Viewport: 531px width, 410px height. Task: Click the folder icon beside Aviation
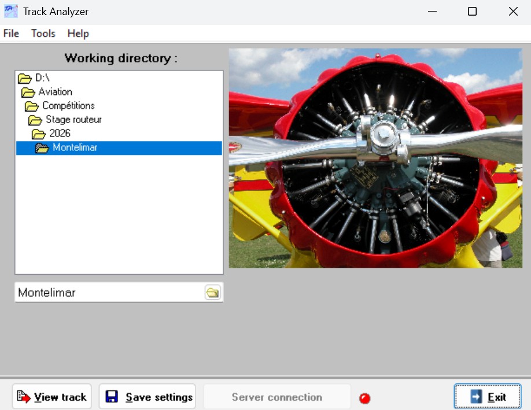tap(28, 92)
